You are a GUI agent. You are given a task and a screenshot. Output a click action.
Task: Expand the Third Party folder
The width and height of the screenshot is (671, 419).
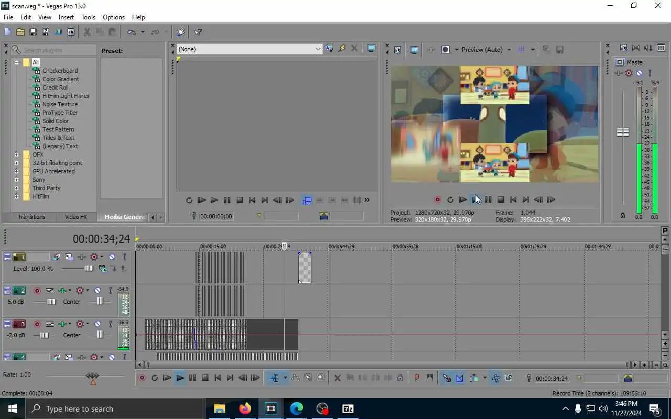click(16, 188)
